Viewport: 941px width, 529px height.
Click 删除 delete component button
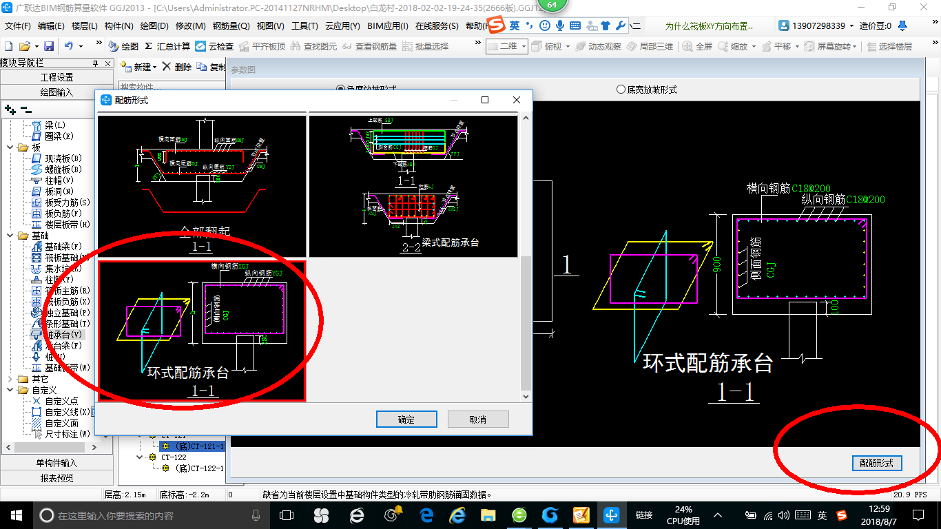click(177, 67)
